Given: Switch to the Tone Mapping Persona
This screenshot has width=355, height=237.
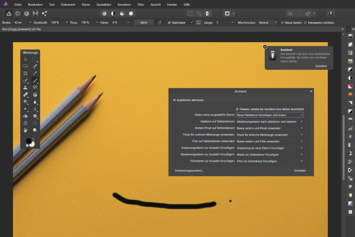Looking at the screenshot, I should pos(35,14).
